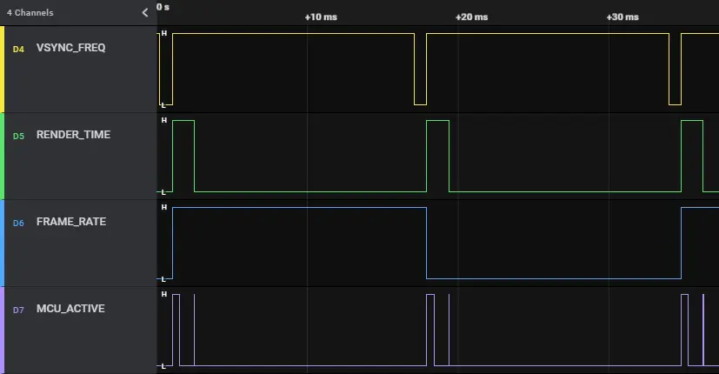This screenshot has height=374, width=719.
Task: Click the FRAME_RATE channel name
Action: [70, 222]
